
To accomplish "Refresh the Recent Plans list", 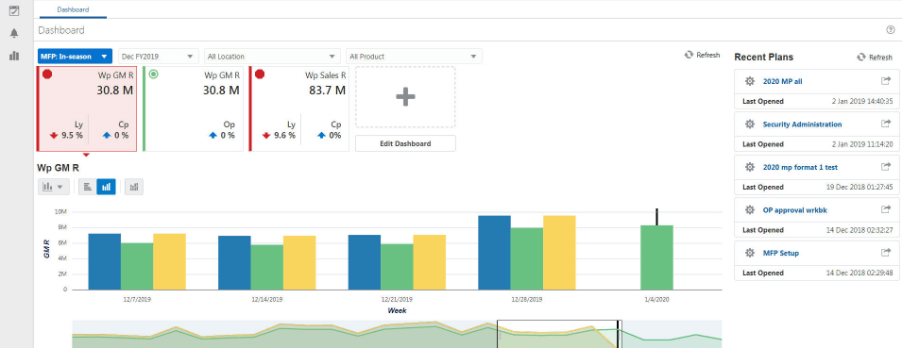I will click(875, 58).
